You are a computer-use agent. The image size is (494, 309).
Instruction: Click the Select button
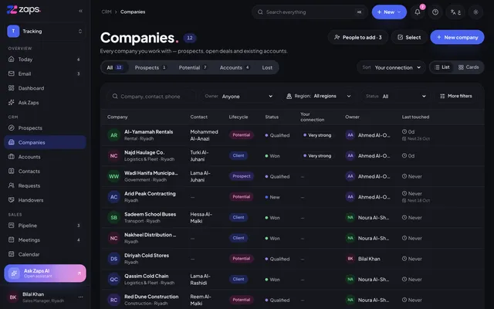click(x=409, y=37)
